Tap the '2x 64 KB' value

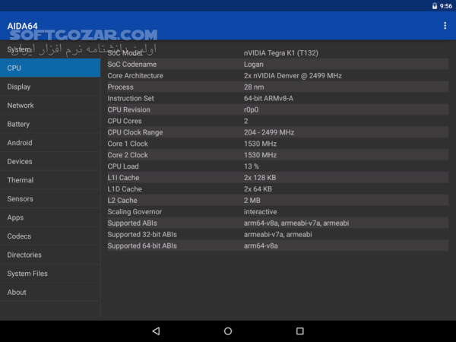pos(258,189)
